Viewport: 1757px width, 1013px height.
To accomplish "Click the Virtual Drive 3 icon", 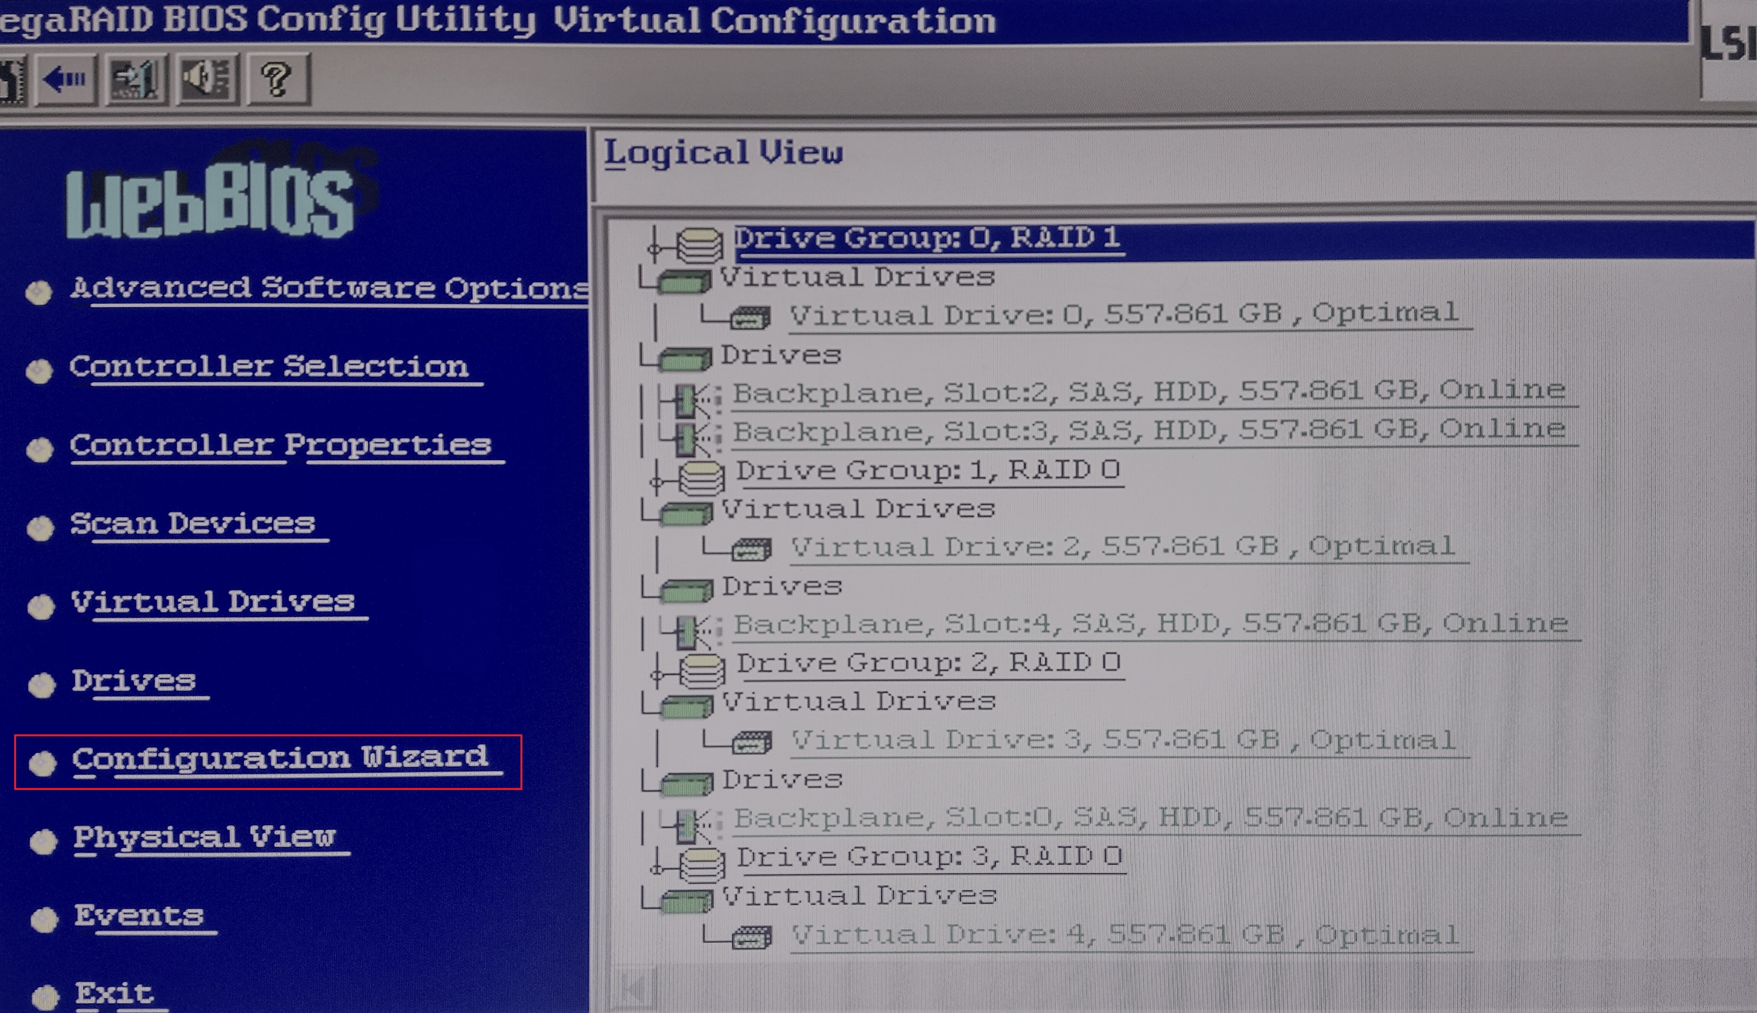I will click(x=752, y=742).
